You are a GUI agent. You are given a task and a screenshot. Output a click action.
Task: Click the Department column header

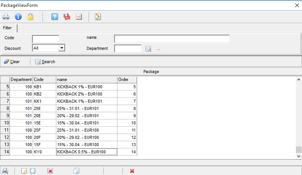(21, 79)
